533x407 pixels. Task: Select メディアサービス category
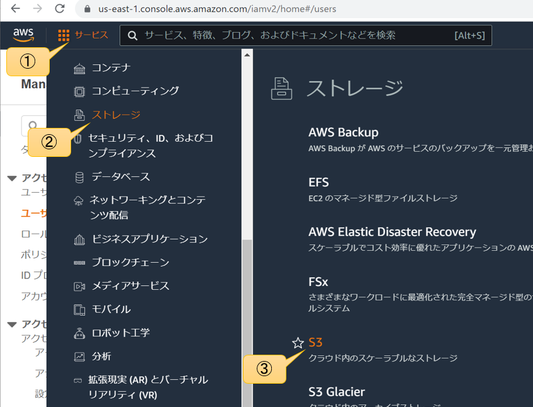tap(130, 286)
